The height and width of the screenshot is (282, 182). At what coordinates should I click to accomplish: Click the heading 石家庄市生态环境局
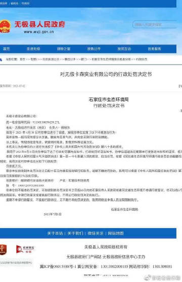[x=109, y=99]
